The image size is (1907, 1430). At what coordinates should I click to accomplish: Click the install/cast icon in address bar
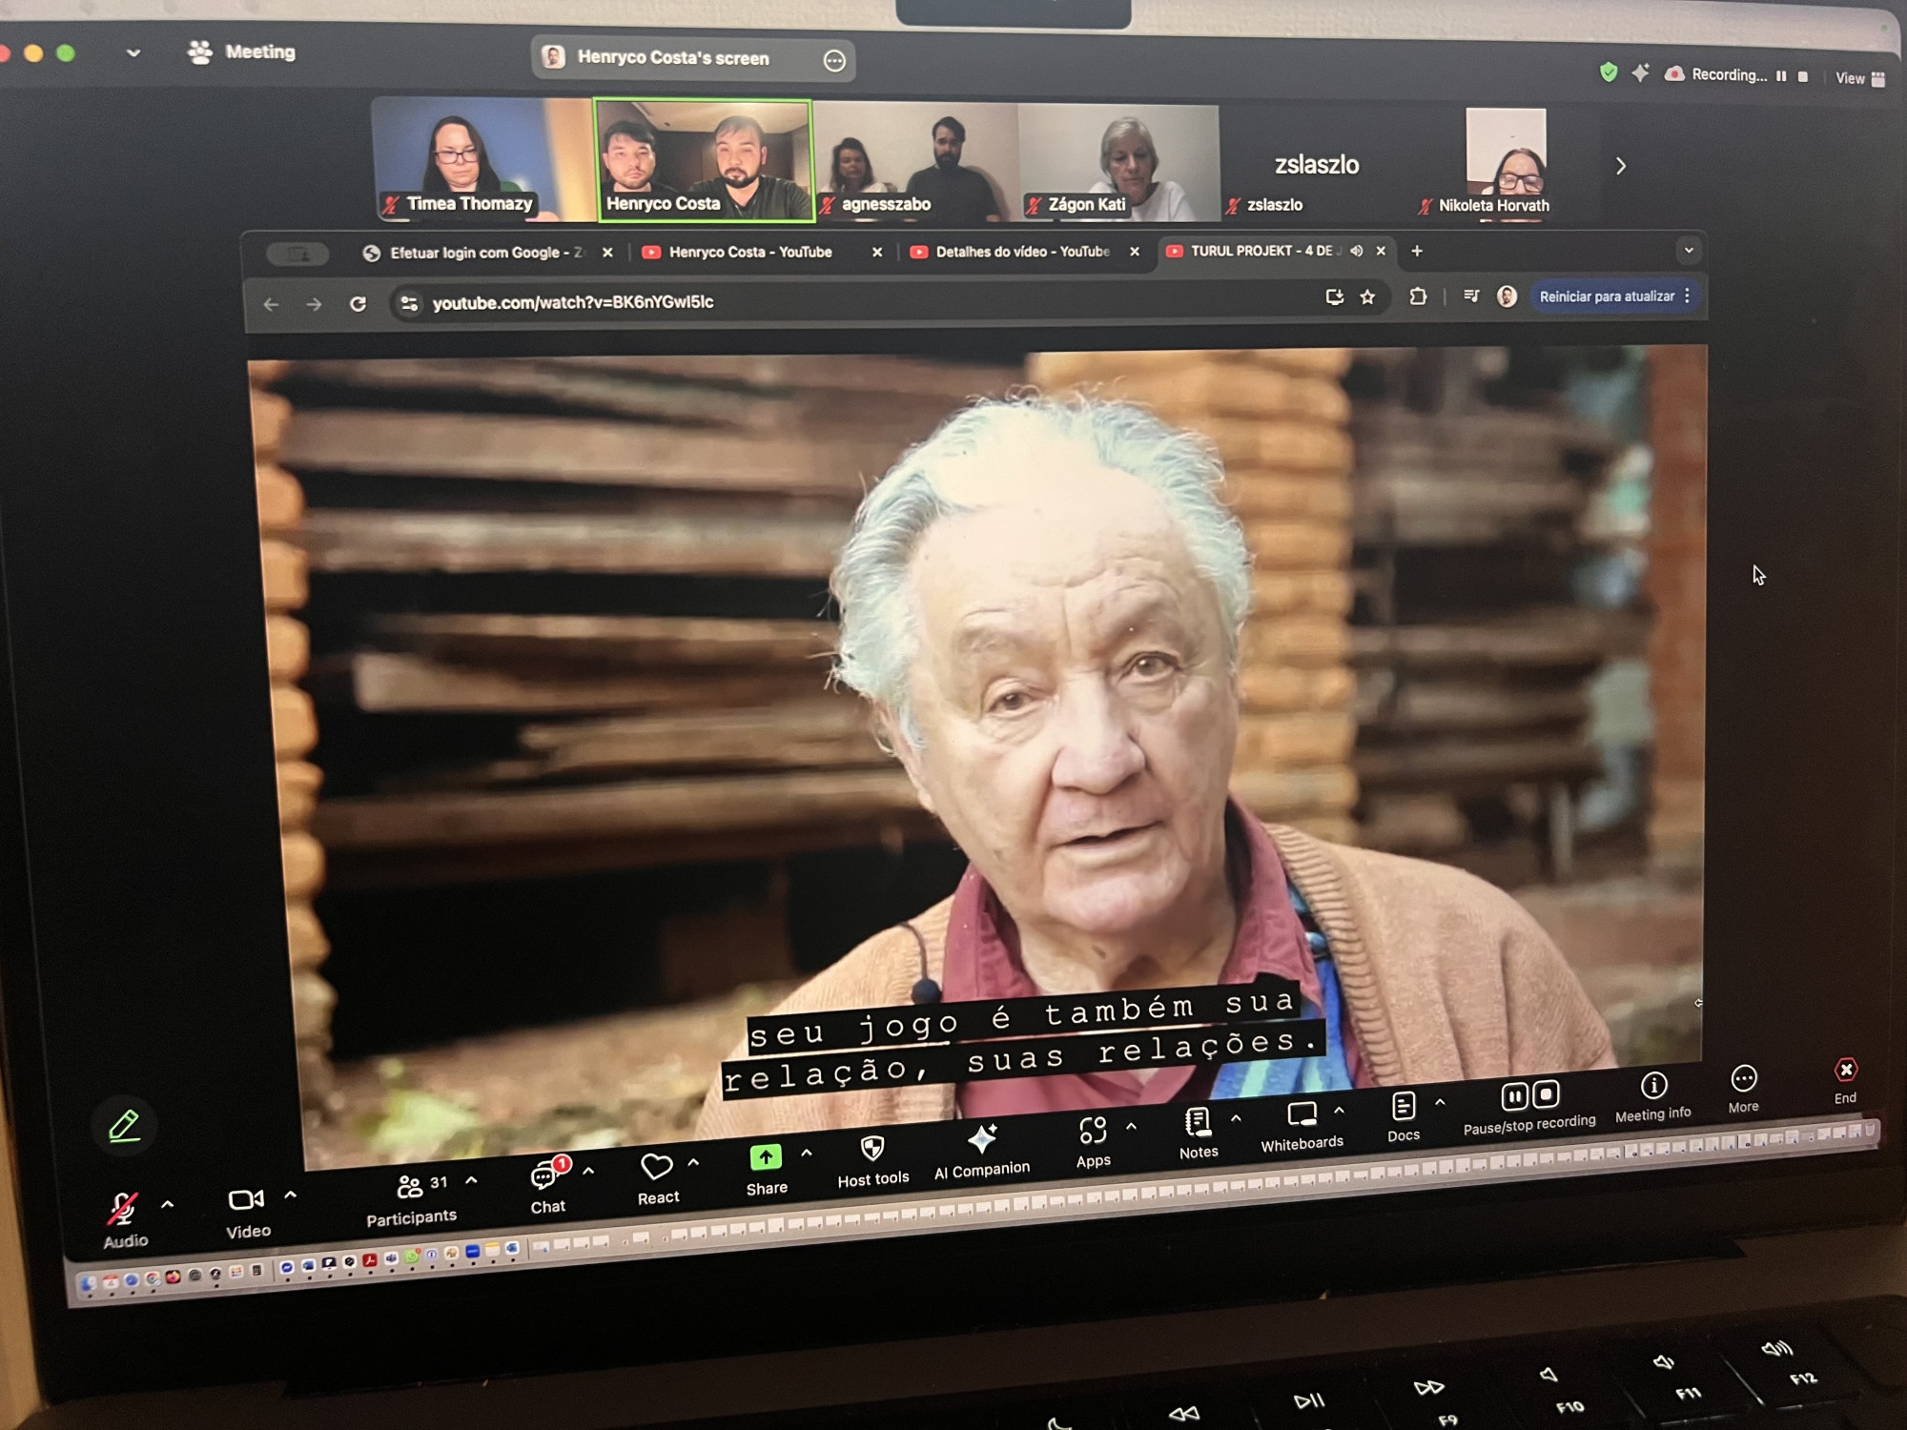click(1334, 297)
